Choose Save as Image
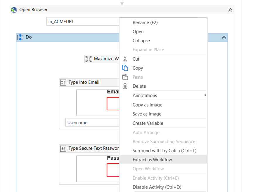Screen dimensions: 269x192 pos(164,114)
